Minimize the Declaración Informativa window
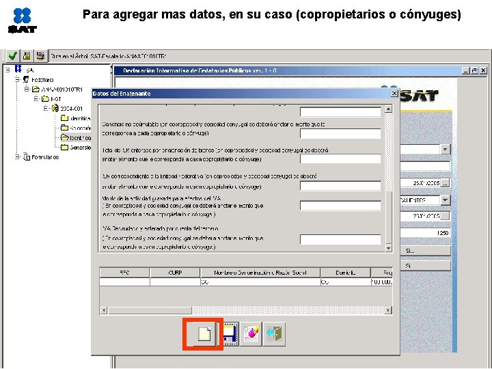492x369 pixels. click(465, 70)
